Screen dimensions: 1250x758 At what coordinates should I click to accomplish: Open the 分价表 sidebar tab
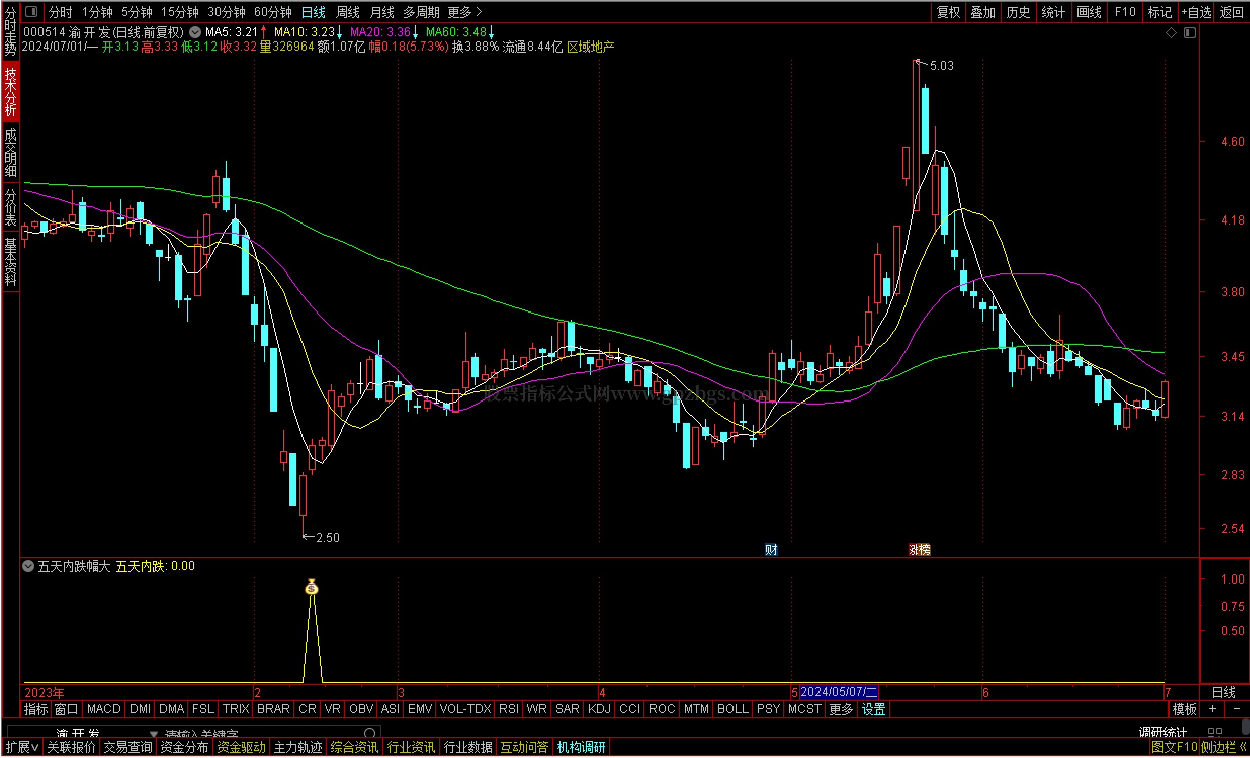click(x=11, y=207)
